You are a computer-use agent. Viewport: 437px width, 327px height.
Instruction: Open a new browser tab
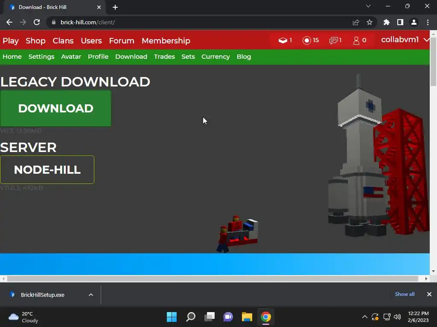tap(115, 7)
